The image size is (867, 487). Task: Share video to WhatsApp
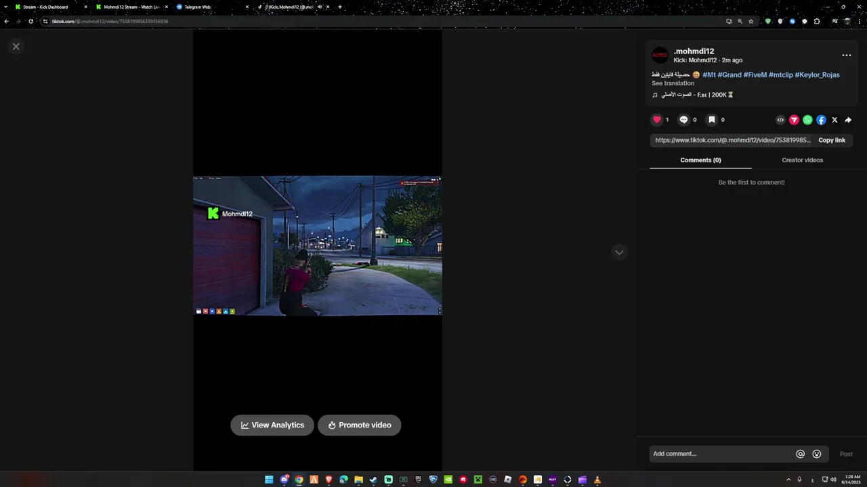tap(807, 120)
